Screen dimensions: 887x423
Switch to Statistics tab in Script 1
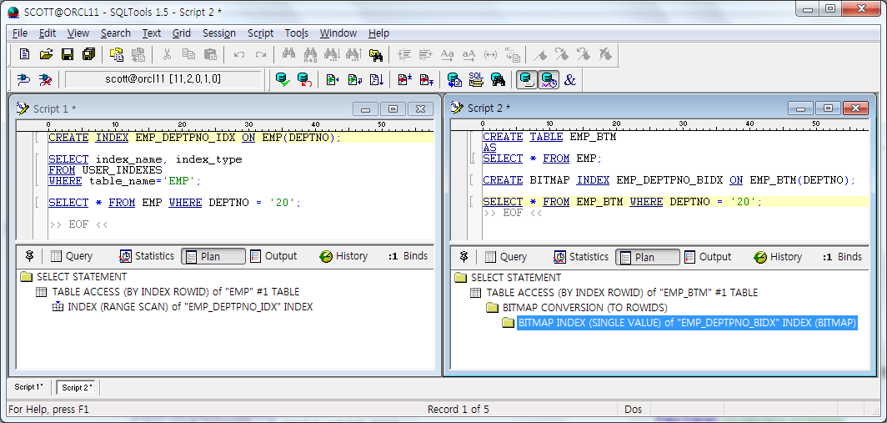147,256
